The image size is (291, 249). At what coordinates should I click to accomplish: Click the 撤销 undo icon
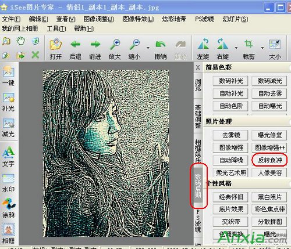161,45
